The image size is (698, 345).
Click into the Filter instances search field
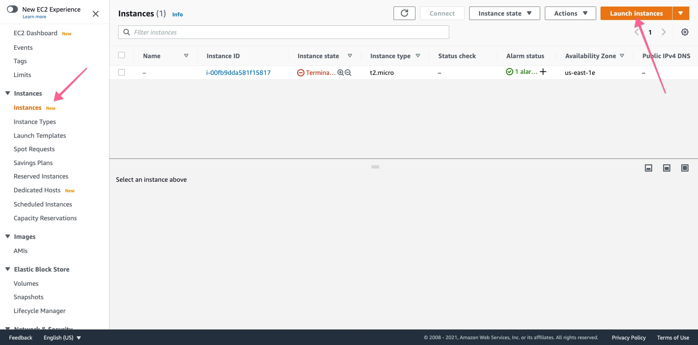click(284, 32)
